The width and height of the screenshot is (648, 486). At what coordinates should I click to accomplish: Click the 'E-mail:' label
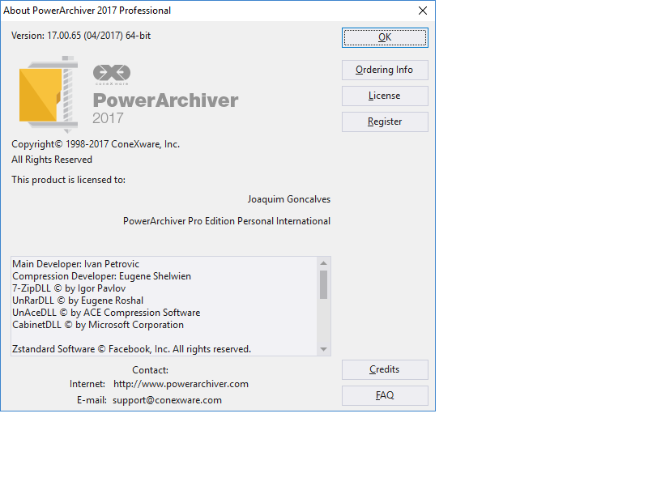point(92,400)
